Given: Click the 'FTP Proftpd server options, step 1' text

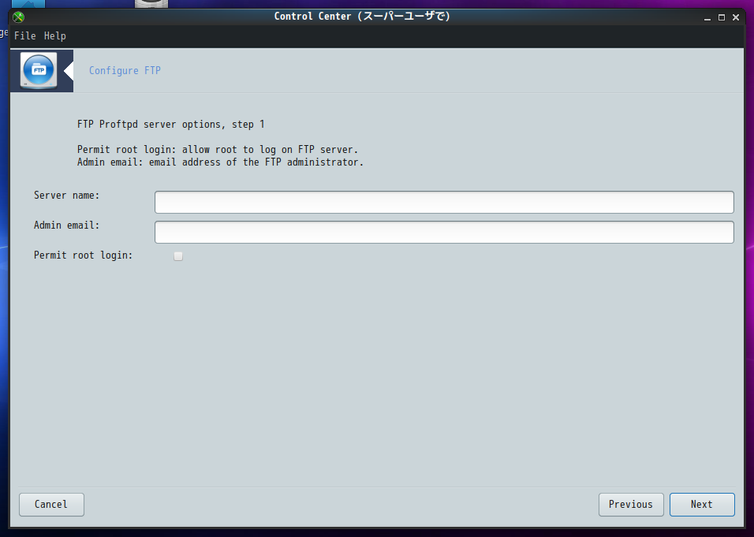Looking at the screenshot, I should [x=170, y=125].
